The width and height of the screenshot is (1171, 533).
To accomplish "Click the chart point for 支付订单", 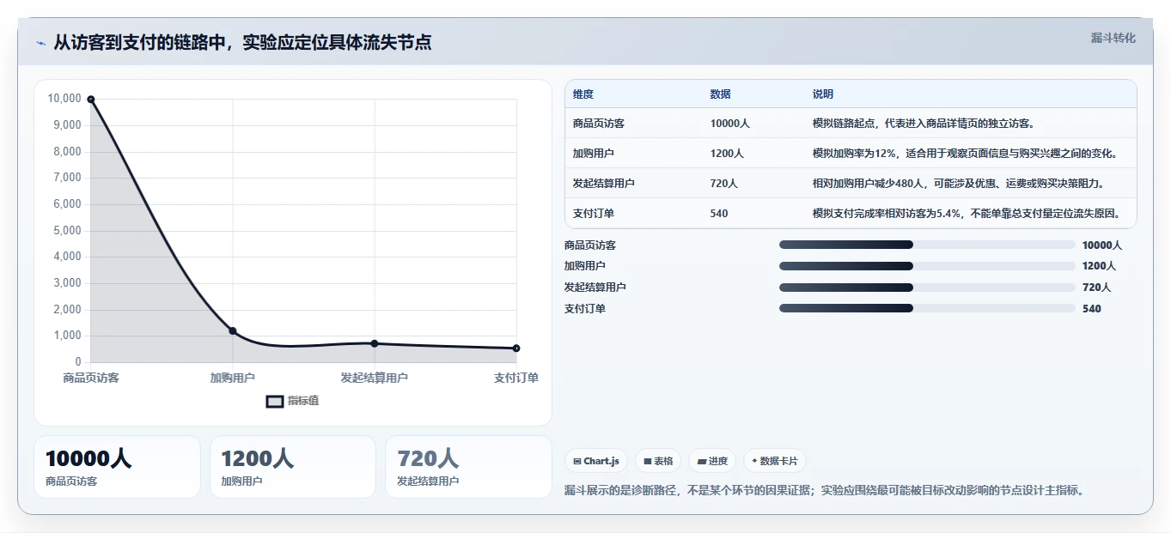I will pyautogui.click(x=516, y=348).
